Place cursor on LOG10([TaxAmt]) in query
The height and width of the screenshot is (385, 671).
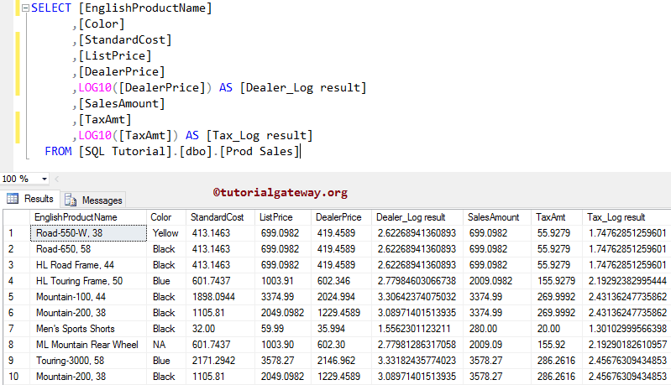click(x=128, y=135)
